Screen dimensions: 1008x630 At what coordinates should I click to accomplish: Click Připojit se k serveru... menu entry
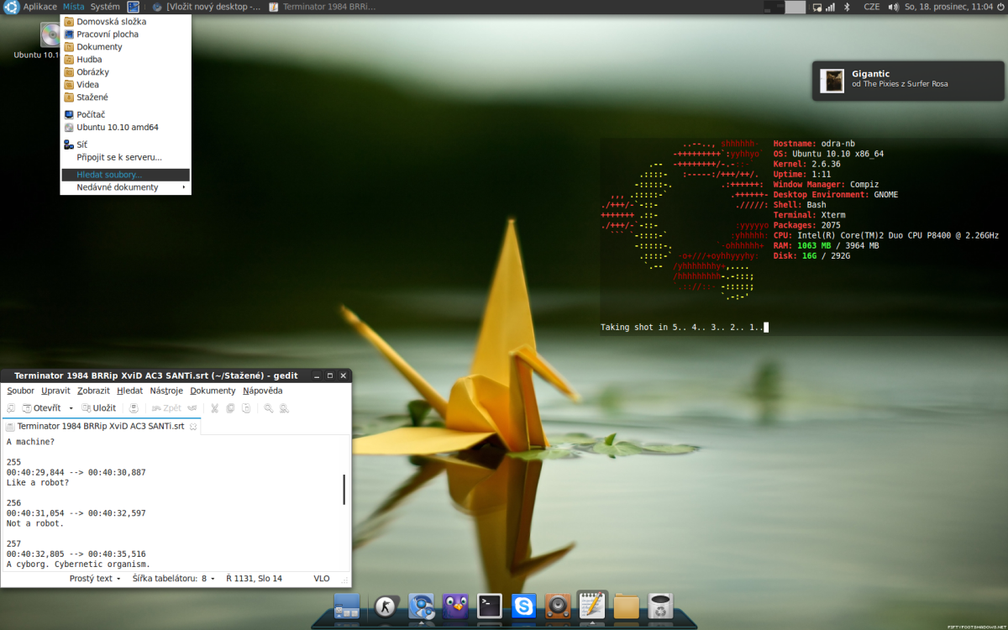pyautogui.click(x=126, y=157)
